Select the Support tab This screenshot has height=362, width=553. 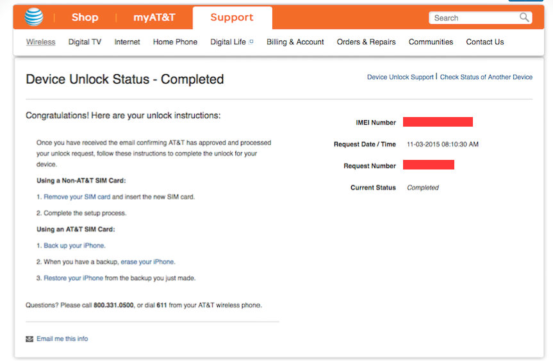[x=232, y=17]
